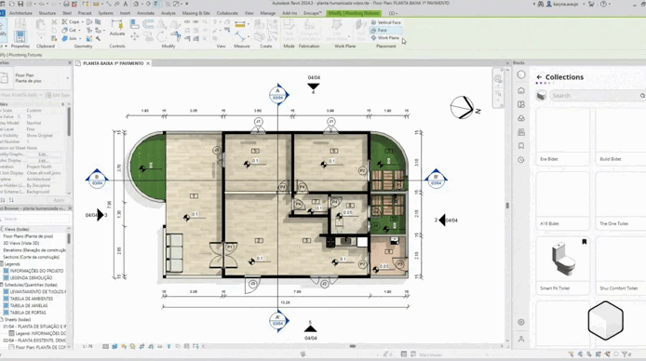This screenshot has width=646, height=361.
Task: Switch to the Annotate ribbon tab
Action: pos(145,13)
